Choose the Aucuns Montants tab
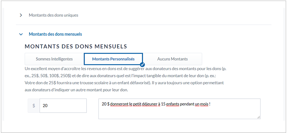This screenshot has height=133, width=287. (172, 59)
